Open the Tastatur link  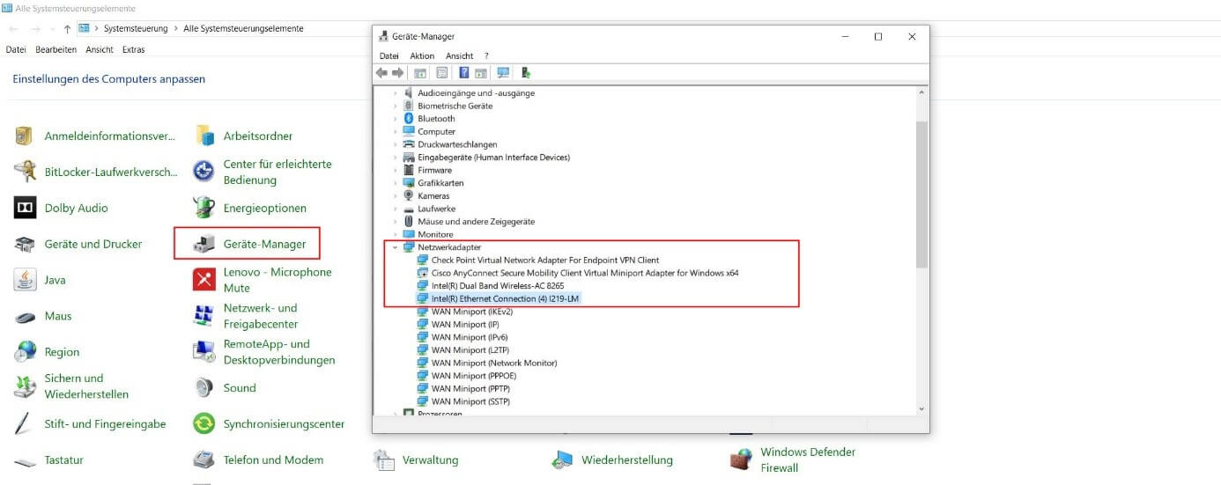(x=64, y=459)
